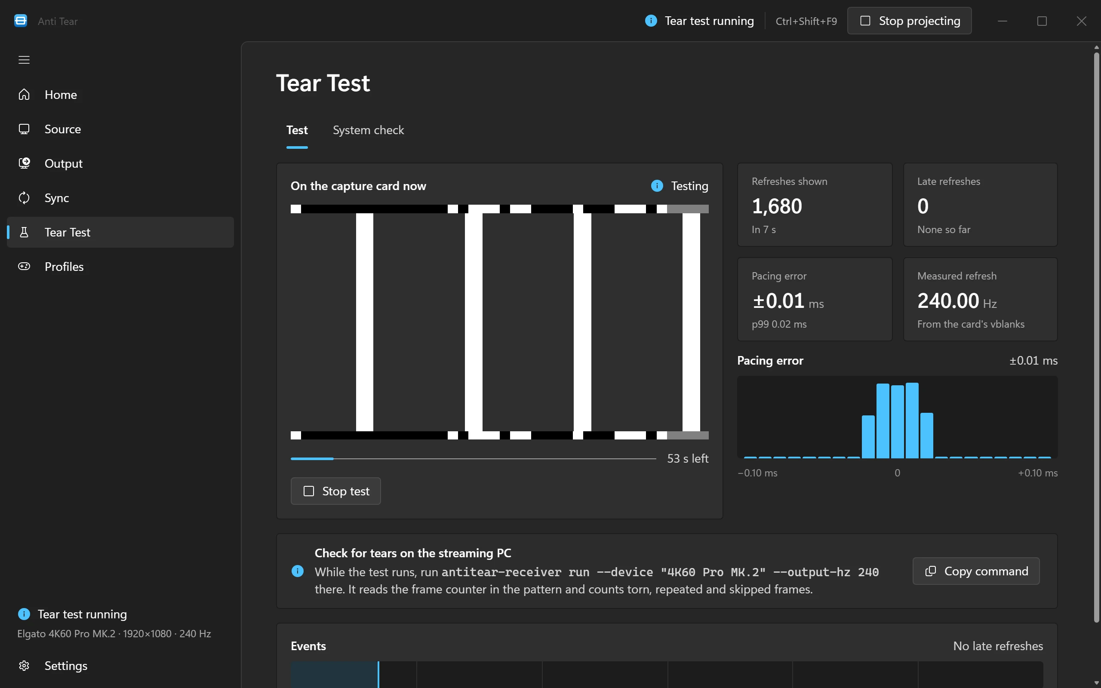Click the Stop projecting button
The height and width of the screenshot is (688, 1101).
click(909, 21)
